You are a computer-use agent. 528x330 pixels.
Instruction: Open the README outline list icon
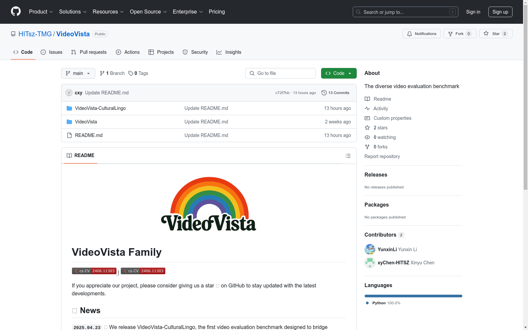tap(348, 156)
